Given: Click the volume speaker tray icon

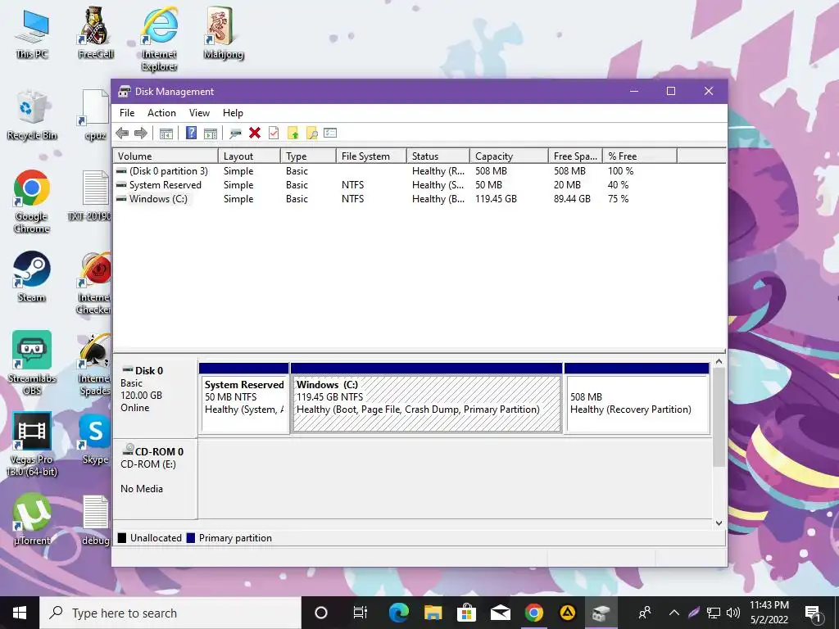Looking at the screenshot, I should tap(733, 613).
